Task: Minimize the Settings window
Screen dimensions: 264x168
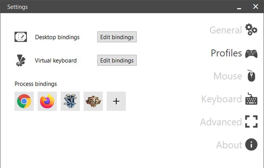Action: [x=239, y=7]
